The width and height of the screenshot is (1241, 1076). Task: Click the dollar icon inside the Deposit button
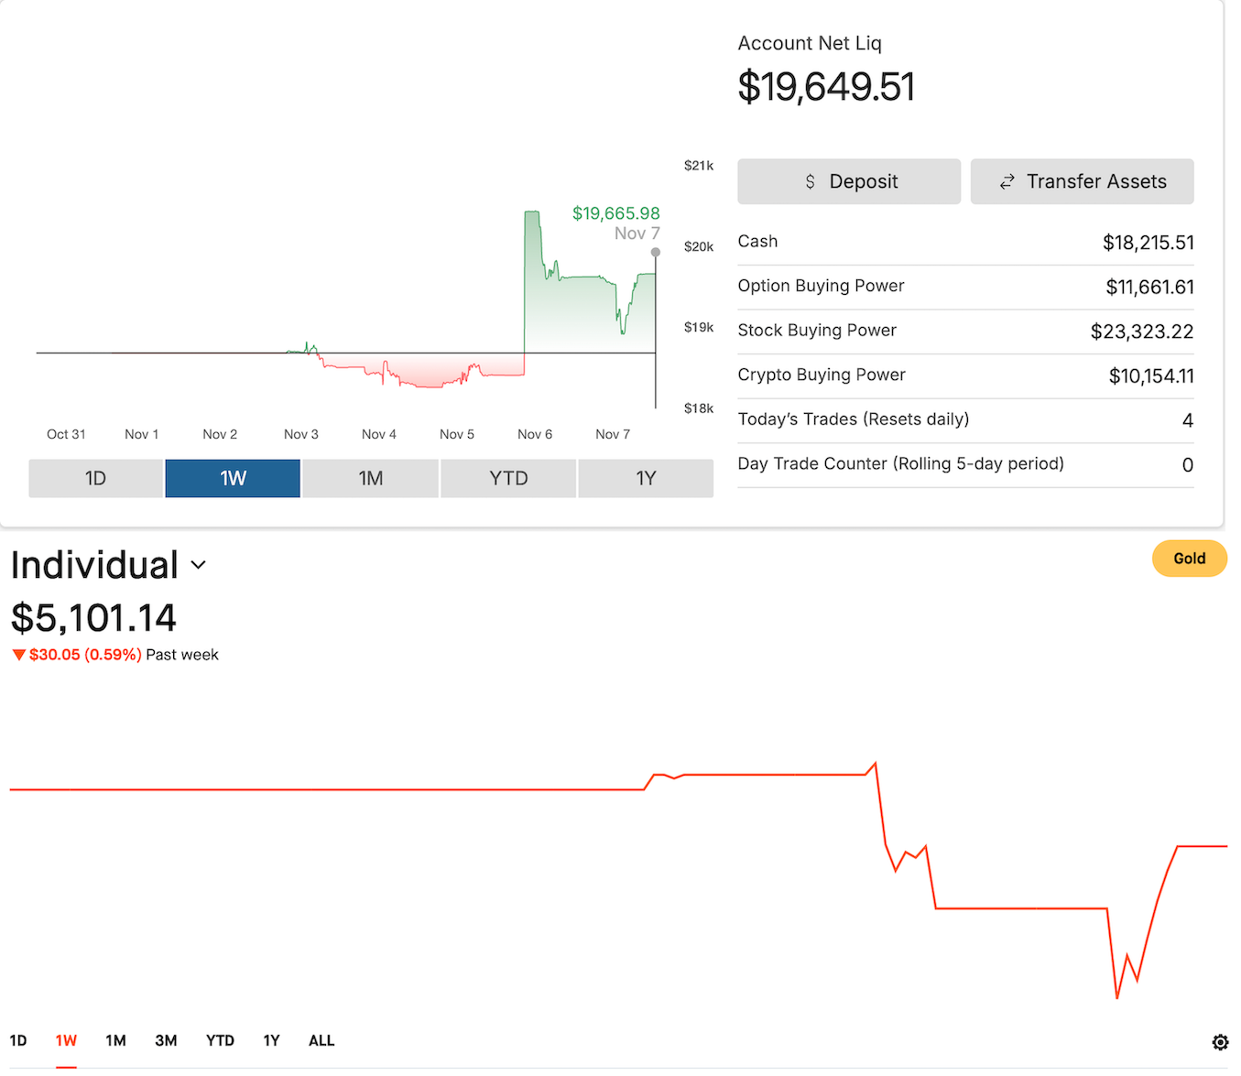[x=810, y=181]
